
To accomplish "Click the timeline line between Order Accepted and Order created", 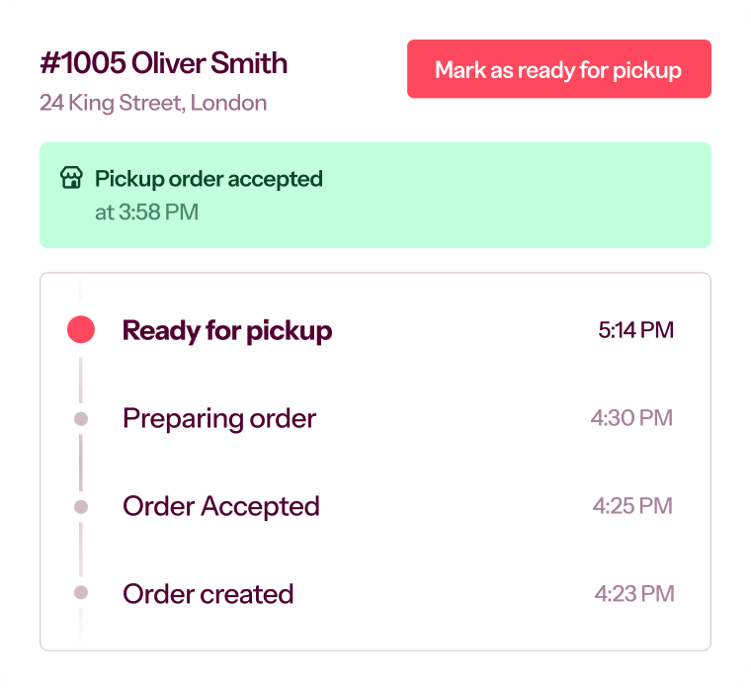I will point(81,550).
